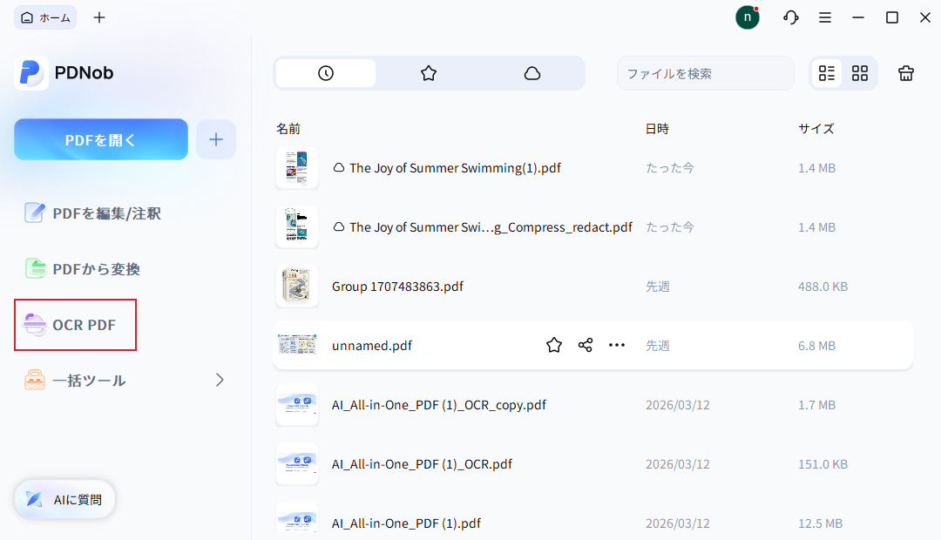Open the hamburger menu
The width and height of the screenshot is (941, 540).
tap(824, 17)
